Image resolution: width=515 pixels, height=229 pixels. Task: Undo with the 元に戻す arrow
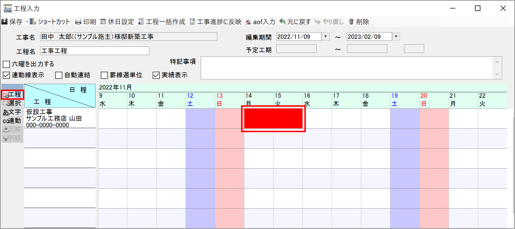pyautogui.click(x=282, y=22)
